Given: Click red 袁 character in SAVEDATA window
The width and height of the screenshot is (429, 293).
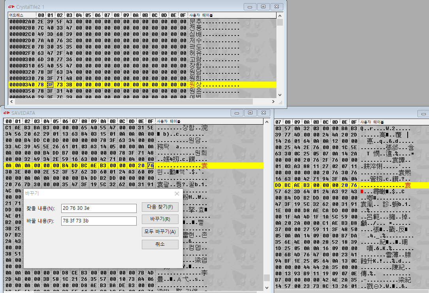Looking at the screenshot, I should point(204,166).
